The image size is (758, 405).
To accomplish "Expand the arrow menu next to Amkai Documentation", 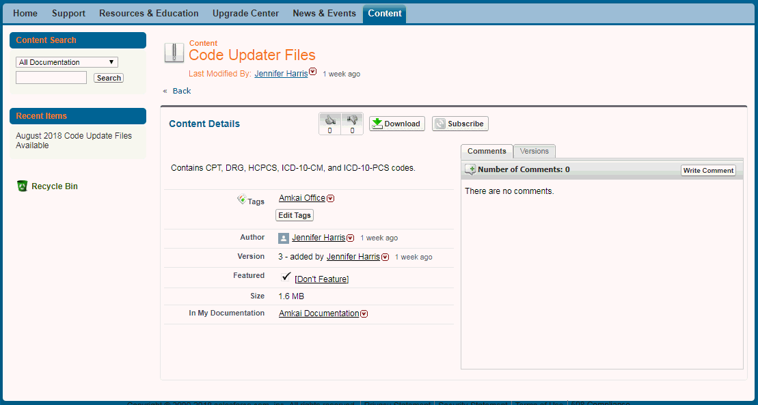I will pyautogui.click(x=364, y=314).
